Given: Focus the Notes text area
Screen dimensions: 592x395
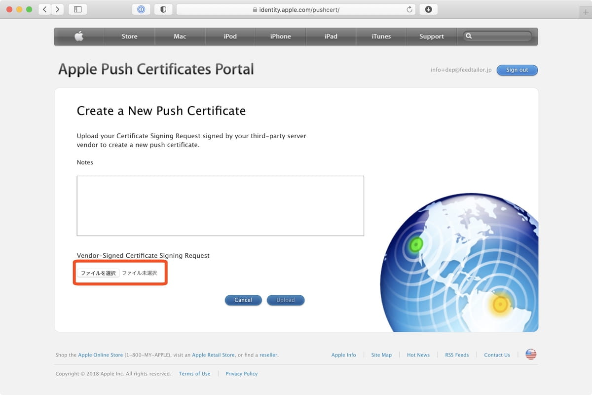Looking at the screenshot, I should coord(221,206).
